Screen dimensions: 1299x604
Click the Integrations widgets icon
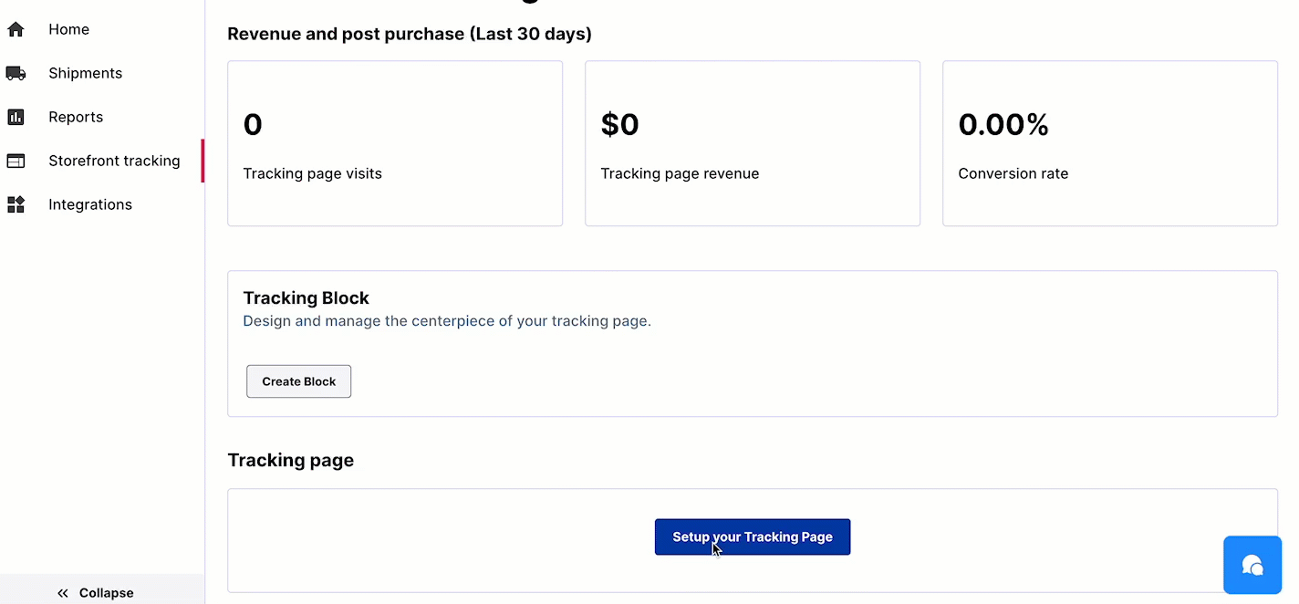[x=16, y=204]
